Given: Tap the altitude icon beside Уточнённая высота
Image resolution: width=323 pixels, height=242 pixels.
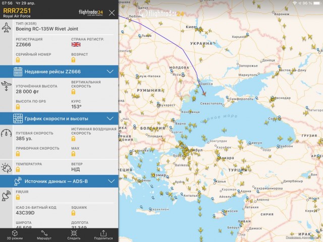Looking at the screenshot, I should click(7, 86).
